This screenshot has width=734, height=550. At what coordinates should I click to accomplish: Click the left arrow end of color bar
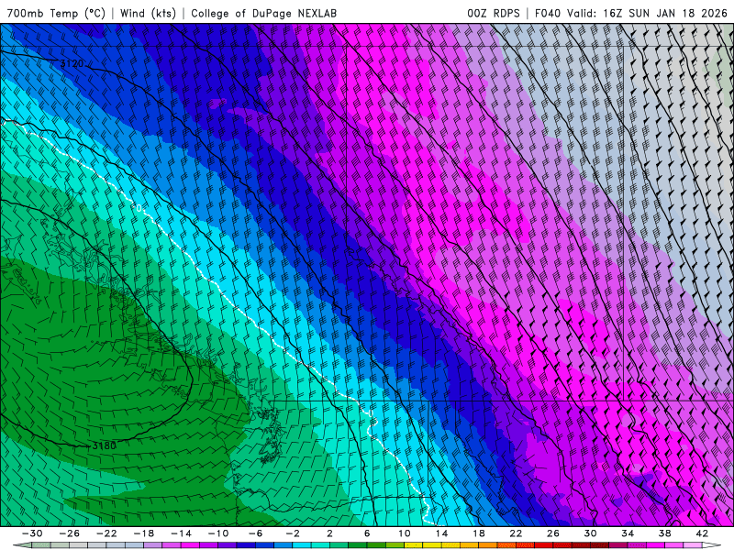click(x=22, y=545)
